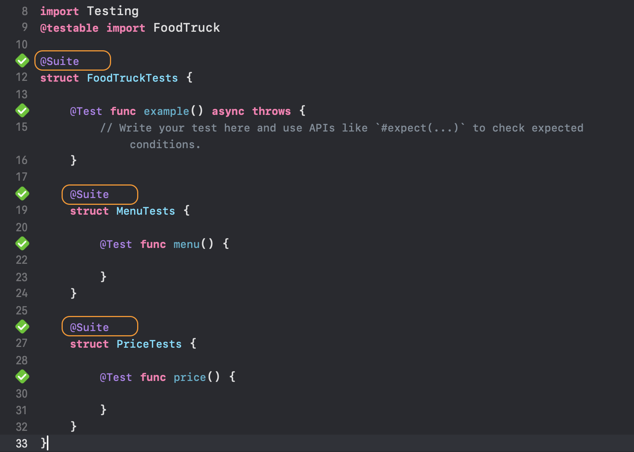Click the passed-test diamond for the MenuTests suite
This screenshot has width=634, height=452.
[x=22, y=193]
